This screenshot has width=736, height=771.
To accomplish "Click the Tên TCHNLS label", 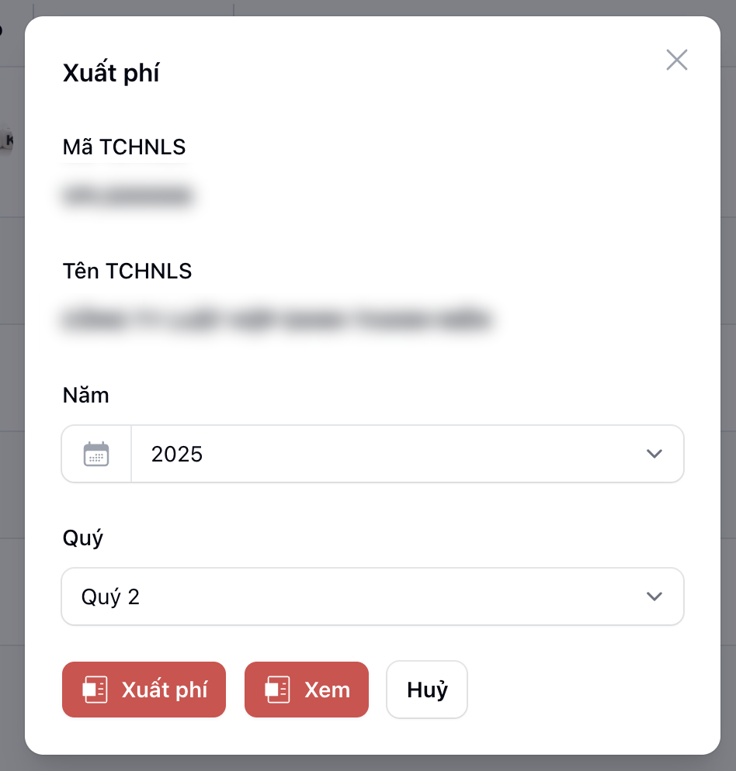I will click(127, 271).
